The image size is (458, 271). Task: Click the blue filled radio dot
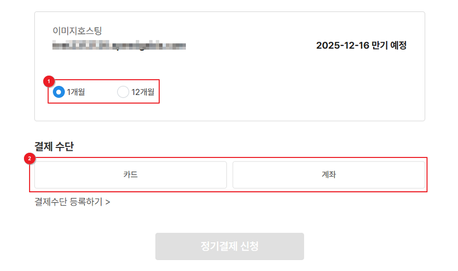click(59, 92)
